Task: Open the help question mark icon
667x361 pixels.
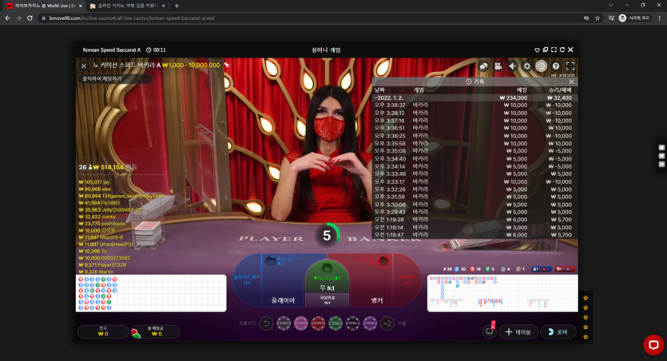Action: pyautogui.click(x=555, y=66)
